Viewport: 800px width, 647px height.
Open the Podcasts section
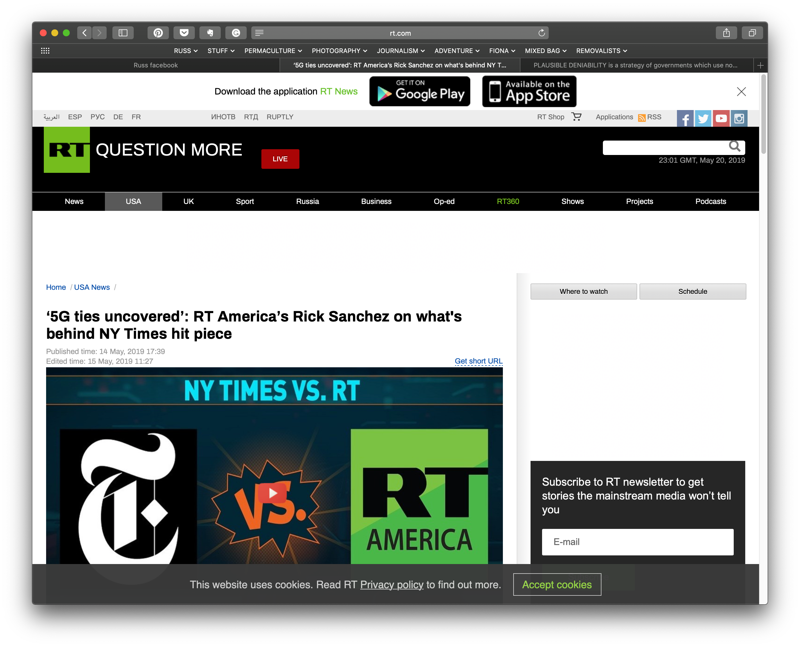[711, 201]
